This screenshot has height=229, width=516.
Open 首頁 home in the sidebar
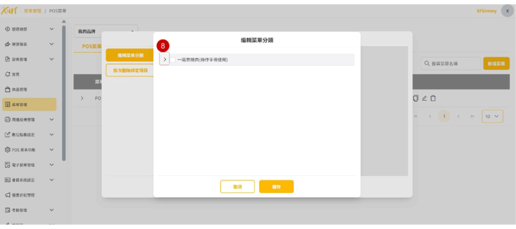(15, 74)
